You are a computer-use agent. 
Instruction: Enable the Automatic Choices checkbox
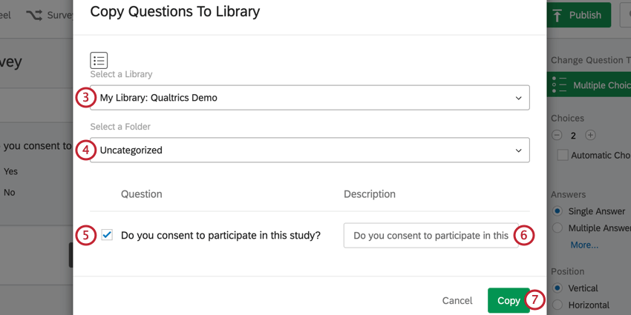click(563, 155)
